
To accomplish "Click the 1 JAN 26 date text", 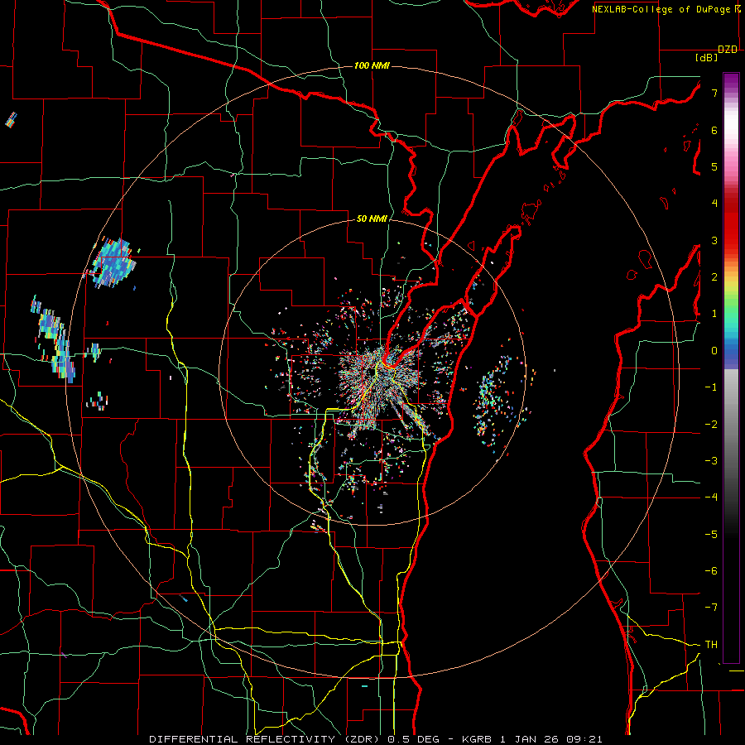I will point(529,739).
